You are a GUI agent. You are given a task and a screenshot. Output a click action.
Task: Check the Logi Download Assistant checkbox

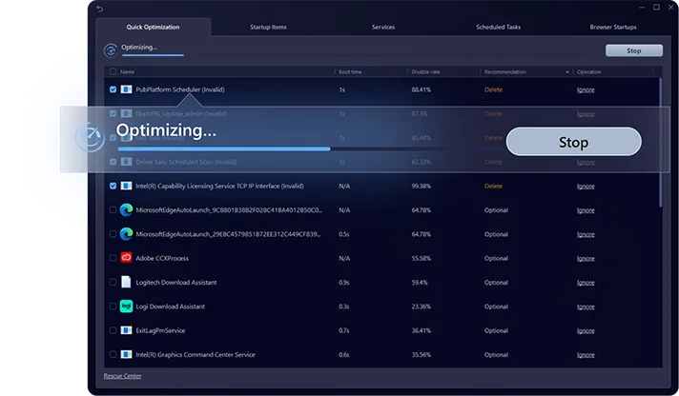point(113,307)
